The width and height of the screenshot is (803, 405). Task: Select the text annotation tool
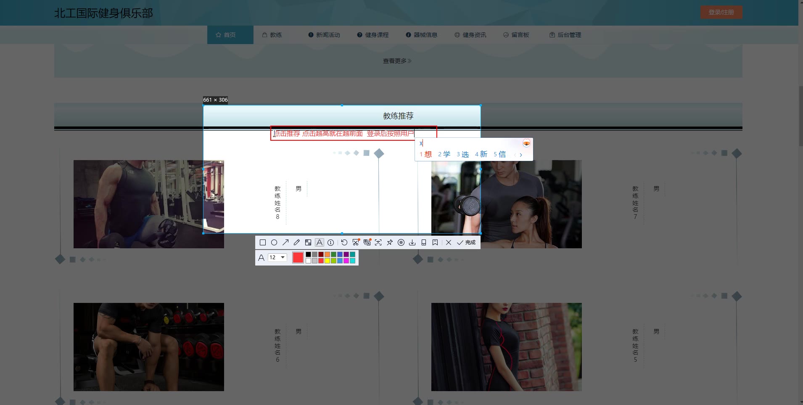click(x=320, y=242)
